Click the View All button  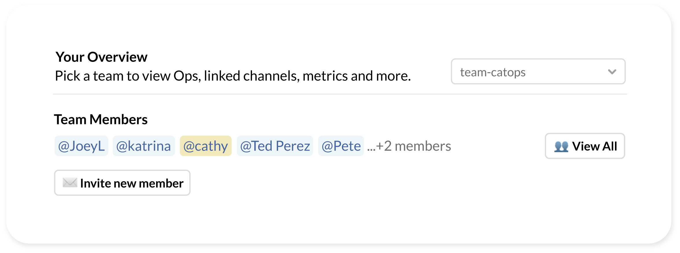[585, 146]
